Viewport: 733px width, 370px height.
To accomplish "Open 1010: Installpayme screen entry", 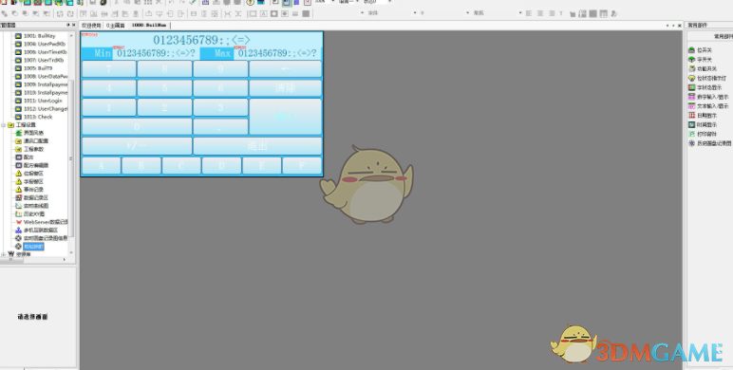I will [41, 93].
